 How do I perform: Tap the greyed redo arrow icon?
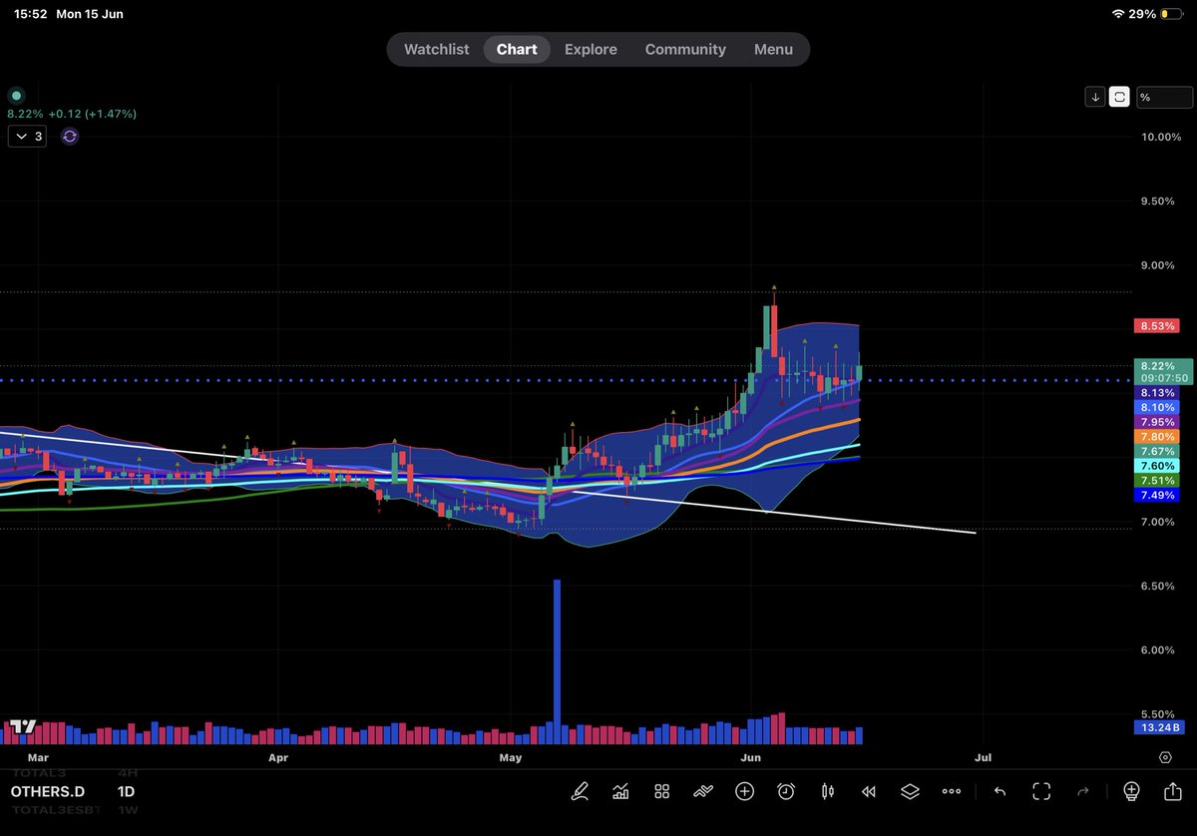[1083, 791]
